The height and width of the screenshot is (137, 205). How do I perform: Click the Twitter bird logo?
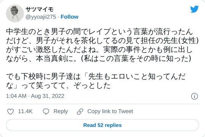(x=194, y=9)
